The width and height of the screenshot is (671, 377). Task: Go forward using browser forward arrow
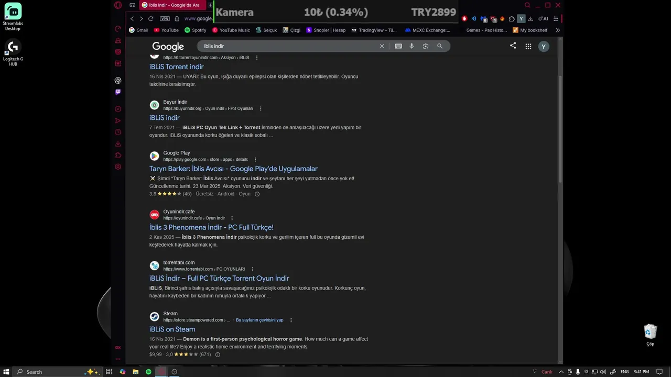[141, 19]
